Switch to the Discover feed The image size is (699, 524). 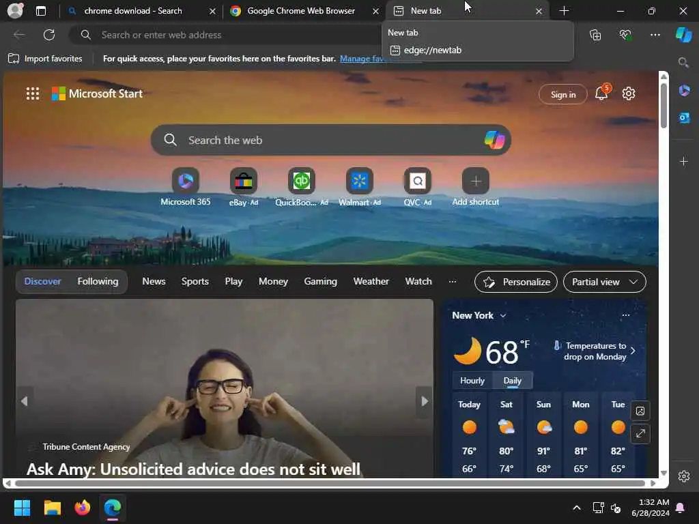point(42,282)
